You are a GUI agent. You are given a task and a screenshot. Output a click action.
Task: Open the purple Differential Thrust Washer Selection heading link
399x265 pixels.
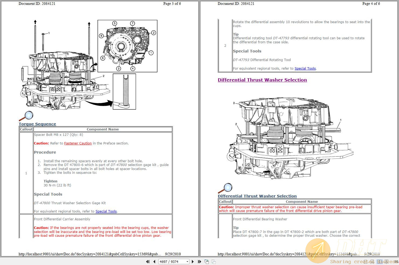(262, 80)
